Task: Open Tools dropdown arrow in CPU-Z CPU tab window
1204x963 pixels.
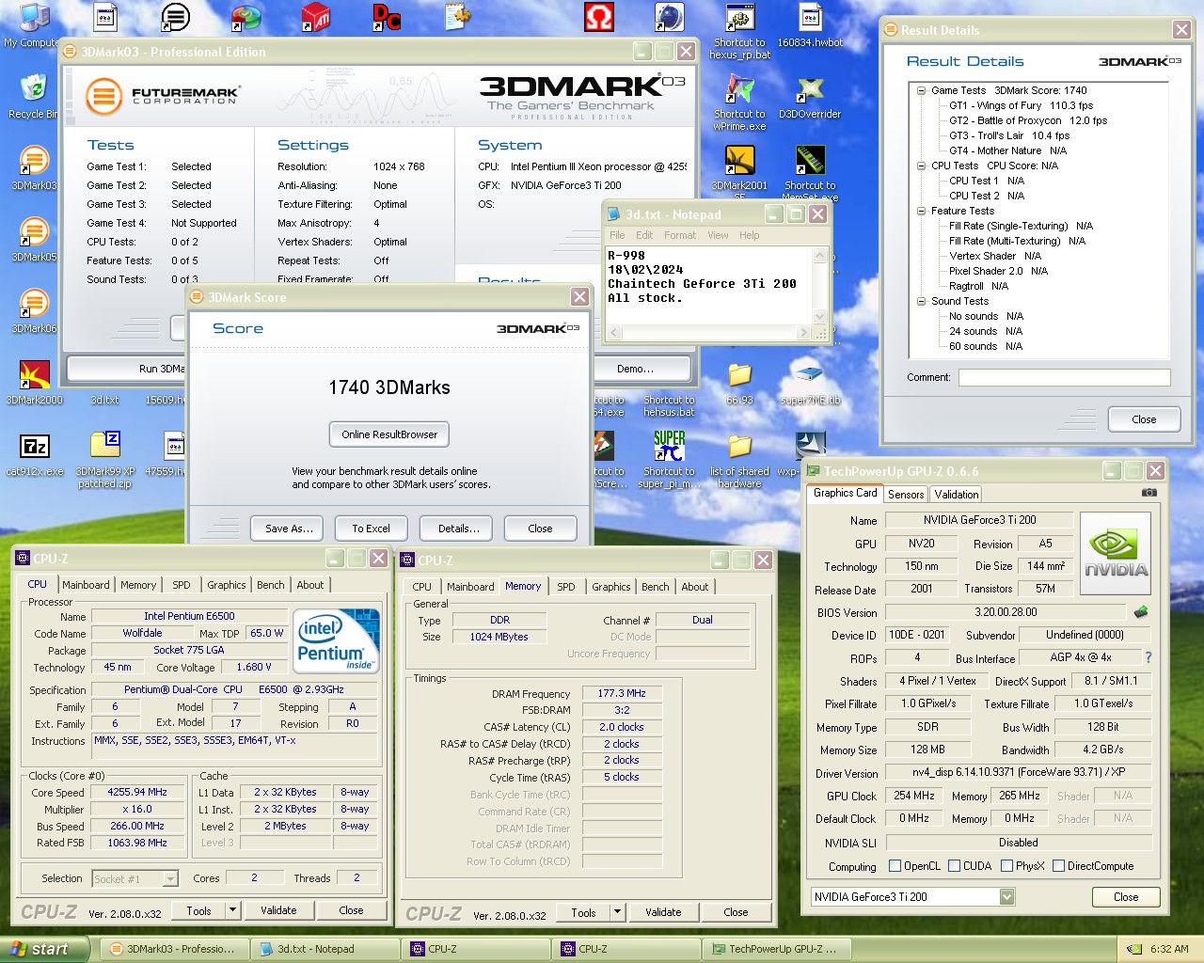Action: tap(233, 909)
